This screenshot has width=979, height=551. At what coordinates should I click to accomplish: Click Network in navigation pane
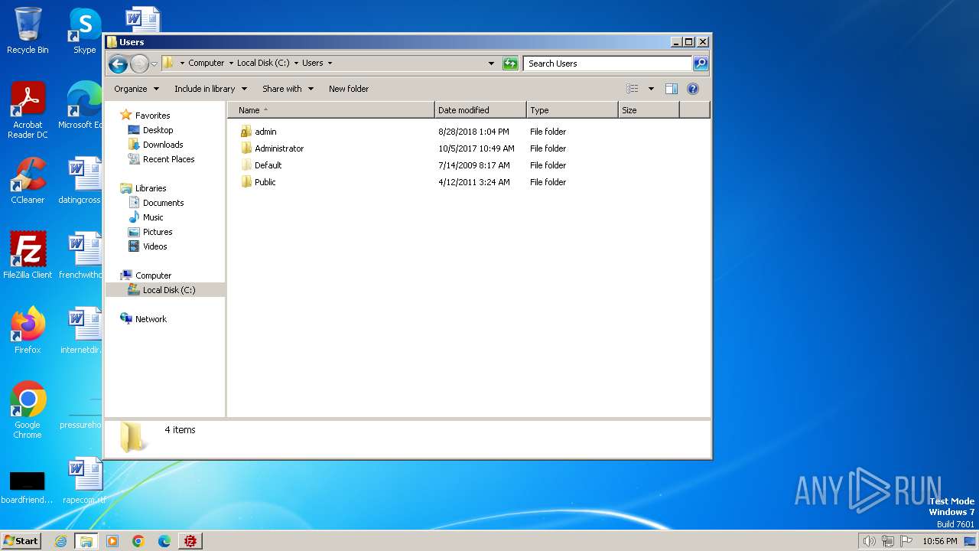[151, 319]
